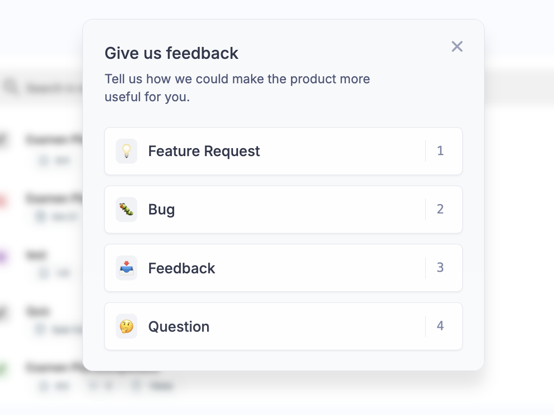
Task: Click the lightbulb icon for Feature Request
Action: tap(126, 151)
